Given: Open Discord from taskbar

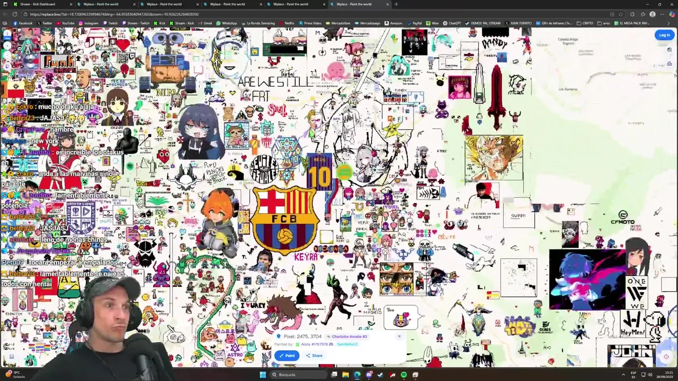Looking at the screenshot, I should [x=369, y=375].
